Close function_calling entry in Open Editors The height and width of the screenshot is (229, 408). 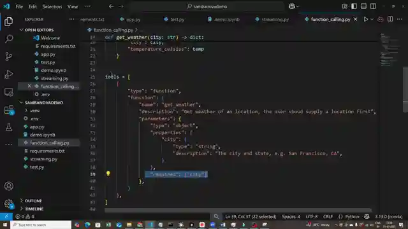point(29,87)
